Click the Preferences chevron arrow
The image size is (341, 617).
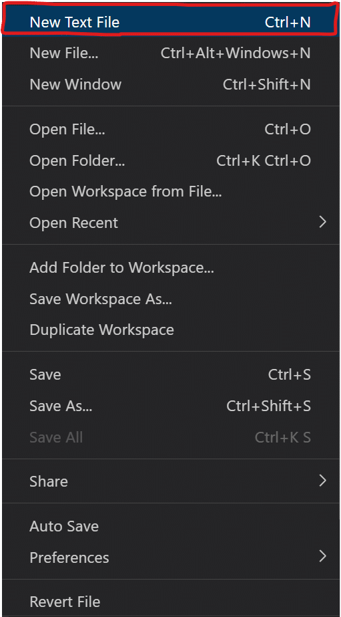tap(322, 556)
